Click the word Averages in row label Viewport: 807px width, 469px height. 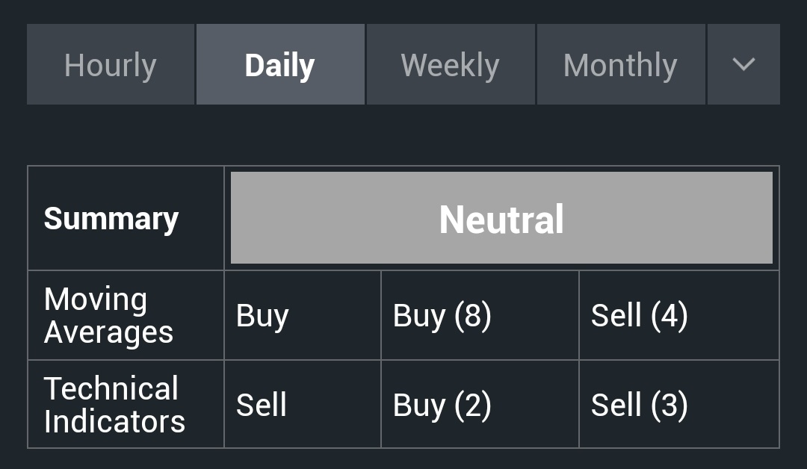point(108,333)
